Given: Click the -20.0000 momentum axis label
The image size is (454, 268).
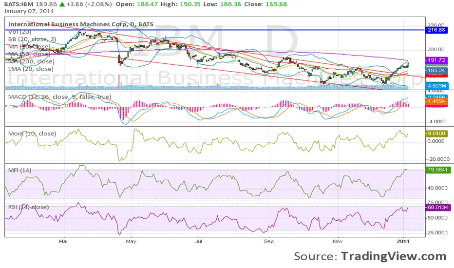Looking at the screenshot, I should pyautogui.click(x=437, y=159).
